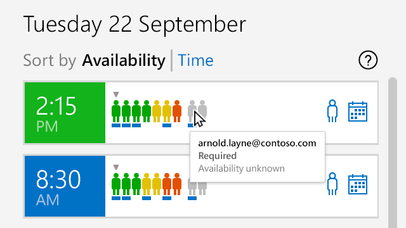Viewport: 406px width, 228px height.
Task: Choose the 2:15 PM time slot
Action: (x=65, y=113)
